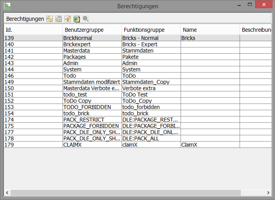
Task: Sort by the Id. column header
Action: 33,30
